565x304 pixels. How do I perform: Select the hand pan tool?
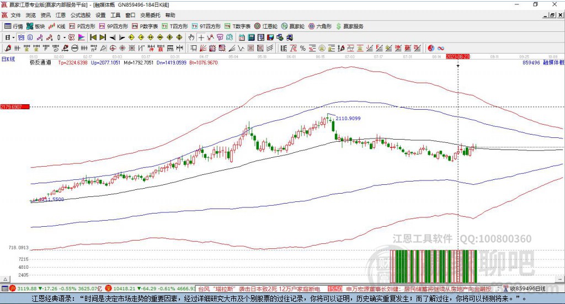coord(191,38)
